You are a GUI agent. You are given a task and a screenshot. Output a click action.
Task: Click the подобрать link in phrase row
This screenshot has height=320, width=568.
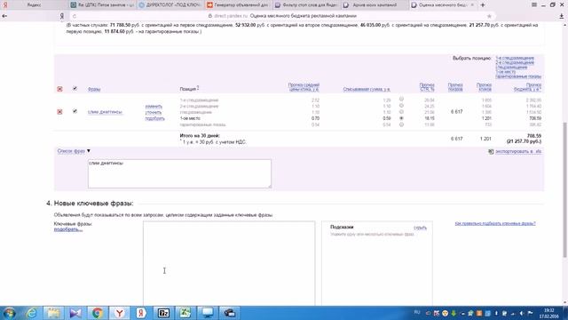point(155,118)
